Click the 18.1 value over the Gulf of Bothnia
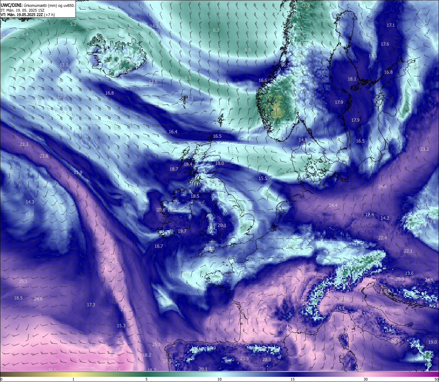The width and height of the screenshot is (439, 382). pos(352,79)
